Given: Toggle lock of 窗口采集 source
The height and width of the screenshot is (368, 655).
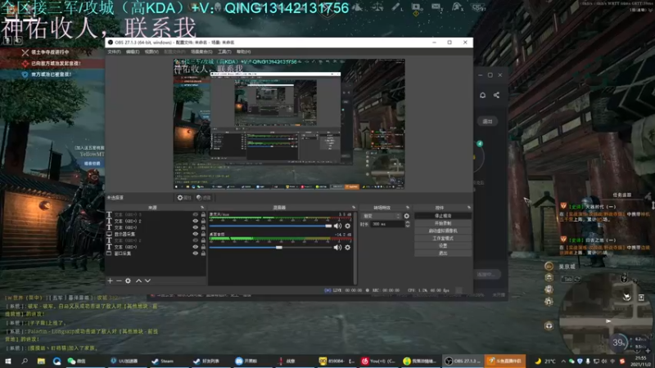Looking at the screenshot, I should [x=203, y=254].
